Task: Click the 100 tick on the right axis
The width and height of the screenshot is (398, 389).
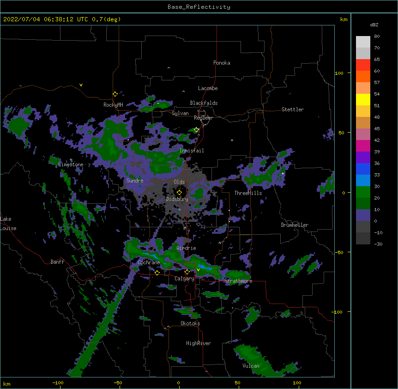Action: coord(339,73)
